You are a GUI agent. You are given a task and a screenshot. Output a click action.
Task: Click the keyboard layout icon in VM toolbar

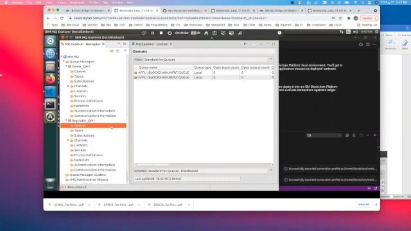pyautogui.click(x=195, y=33)
